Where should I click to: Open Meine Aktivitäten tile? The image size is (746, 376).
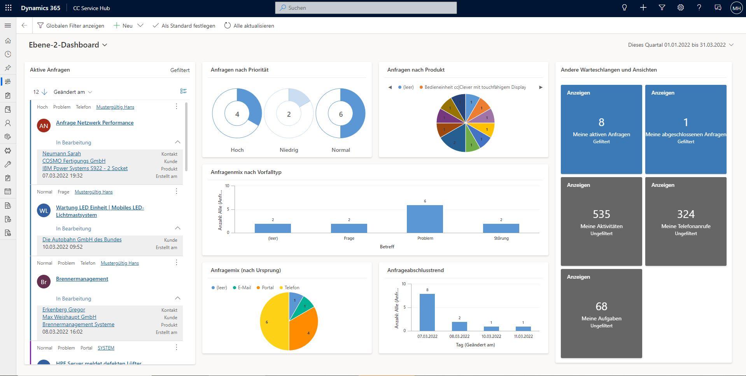point(601,221)
